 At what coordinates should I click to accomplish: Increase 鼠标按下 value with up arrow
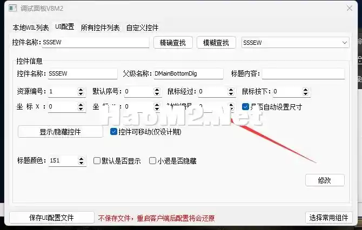coord(305,90)
